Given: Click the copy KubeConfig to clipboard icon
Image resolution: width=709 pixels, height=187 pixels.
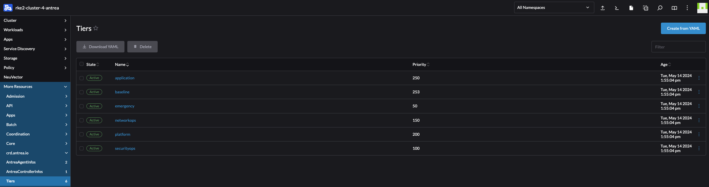Looking at the screenshot, I should click(645, 8).
